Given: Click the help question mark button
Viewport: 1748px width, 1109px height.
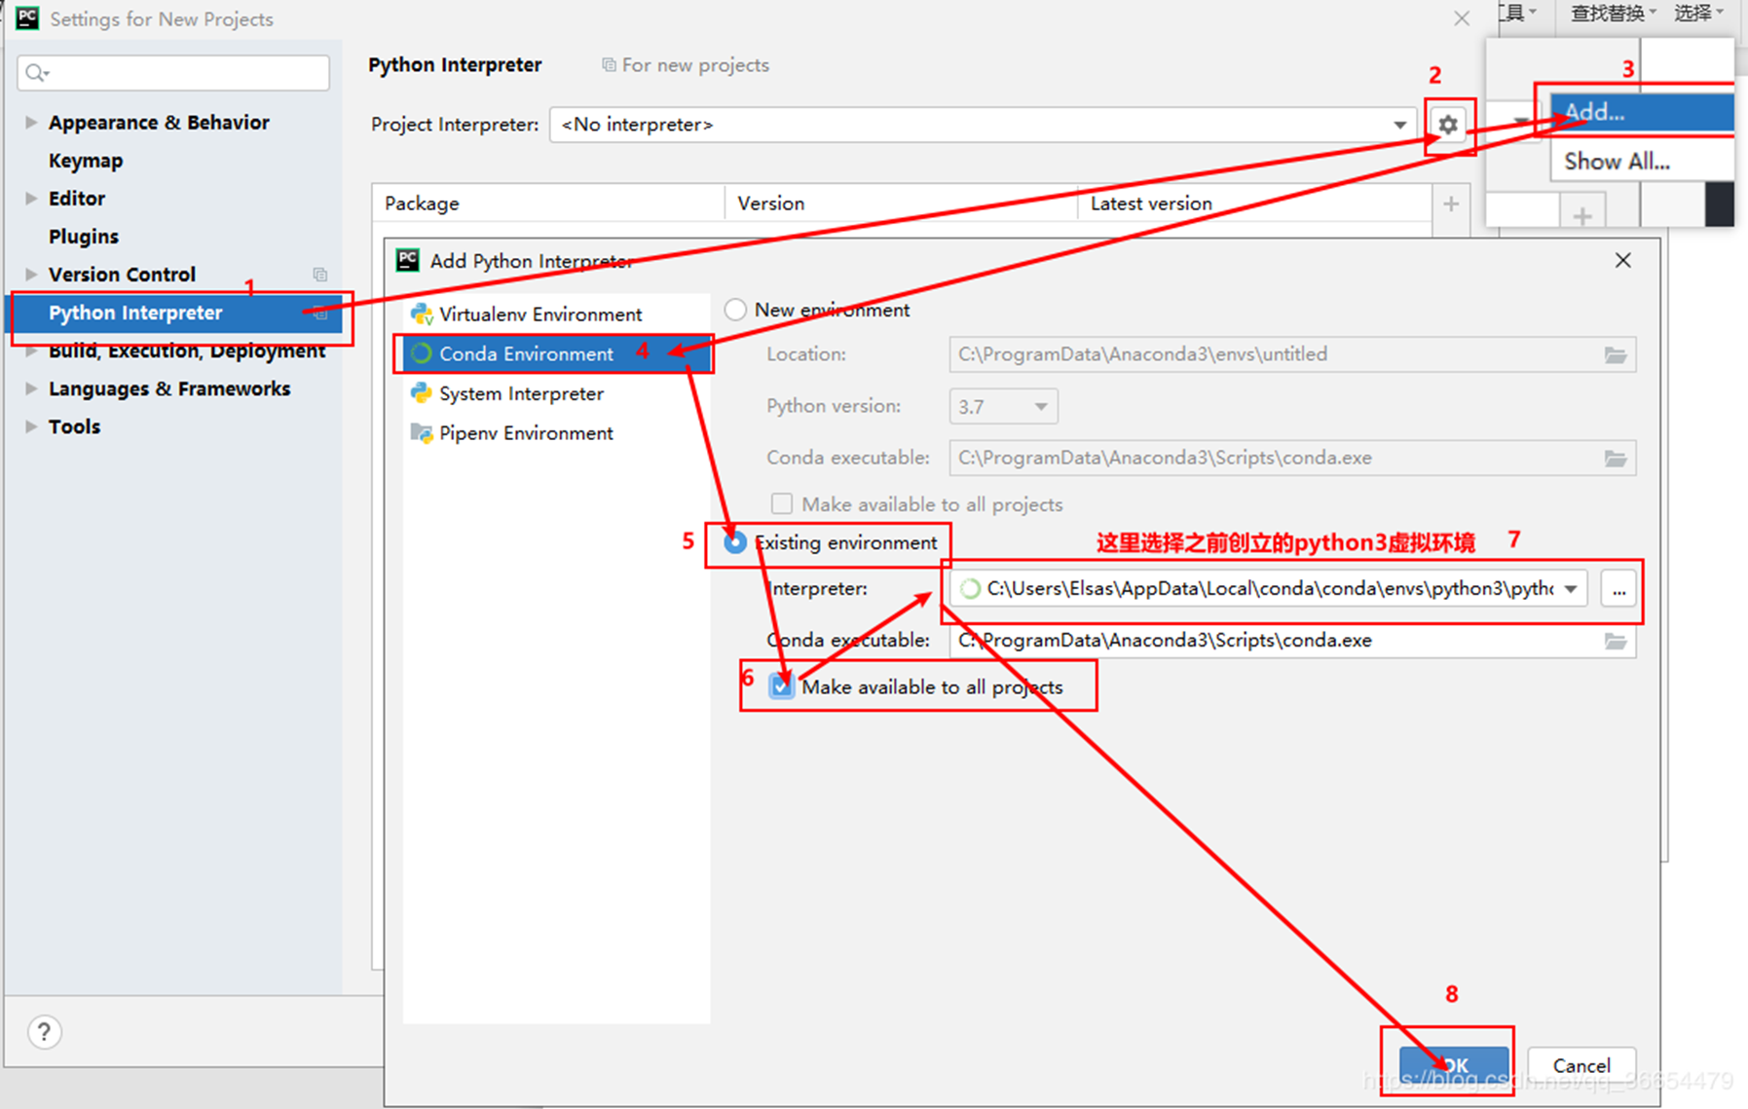Looking at the screenshot, I should pyautogui.click(x=44, y=1032).
